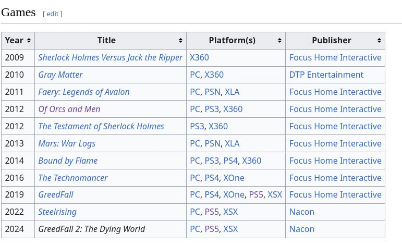Click the edit link beside Games heading
The width and height of the screenshot is (402, 245).
tap(53, 14)
